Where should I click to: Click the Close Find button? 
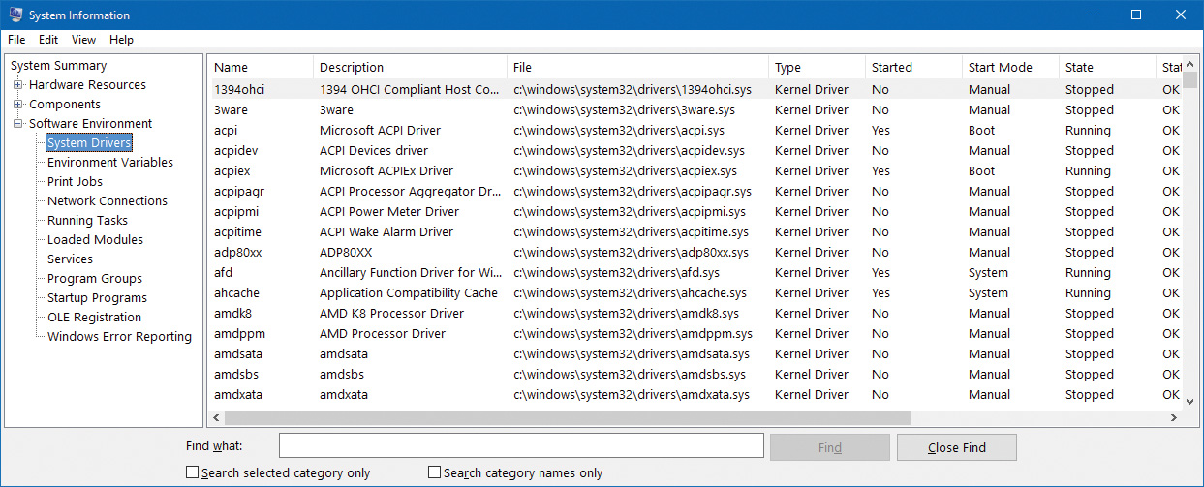pyautogui.click(x=956, y=447)
